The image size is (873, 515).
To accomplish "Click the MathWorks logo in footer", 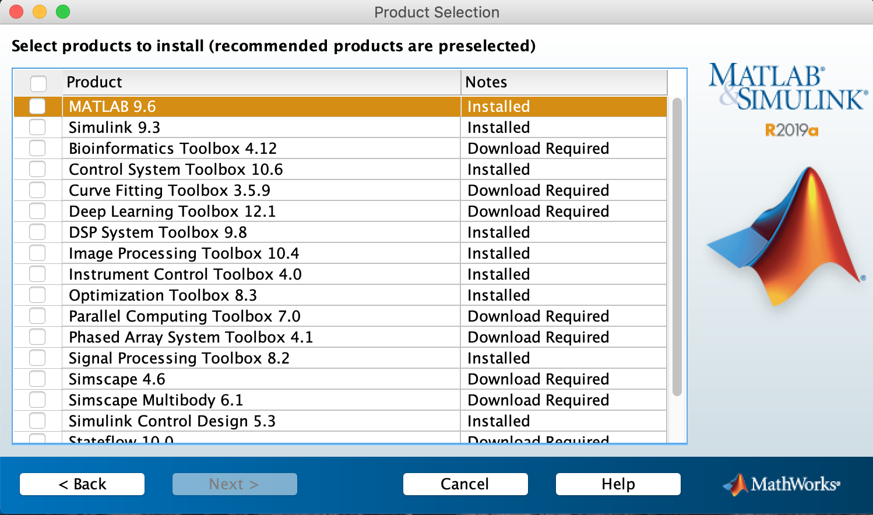I will (782, 484).
